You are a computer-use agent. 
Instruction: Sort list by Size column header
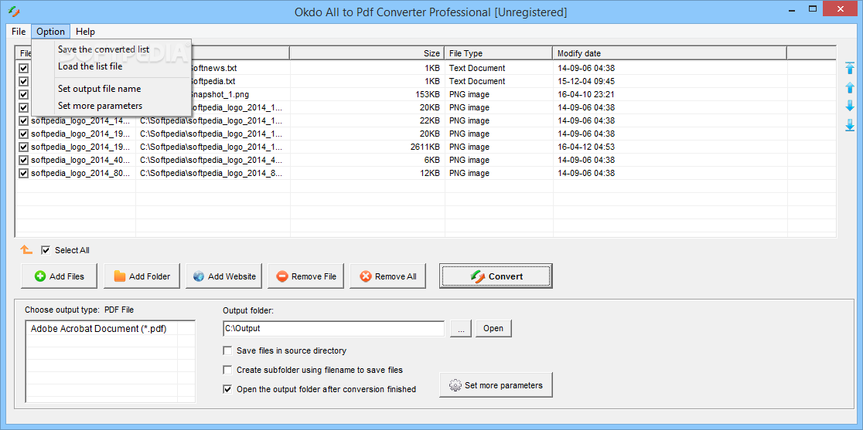(367, 53)
